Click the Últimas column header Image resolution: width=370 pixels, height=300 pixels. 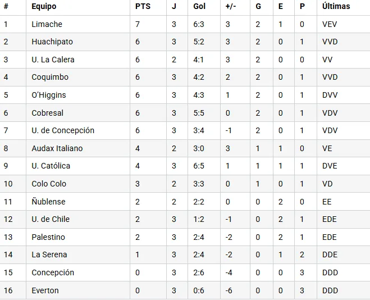click(x=336, y=6)
